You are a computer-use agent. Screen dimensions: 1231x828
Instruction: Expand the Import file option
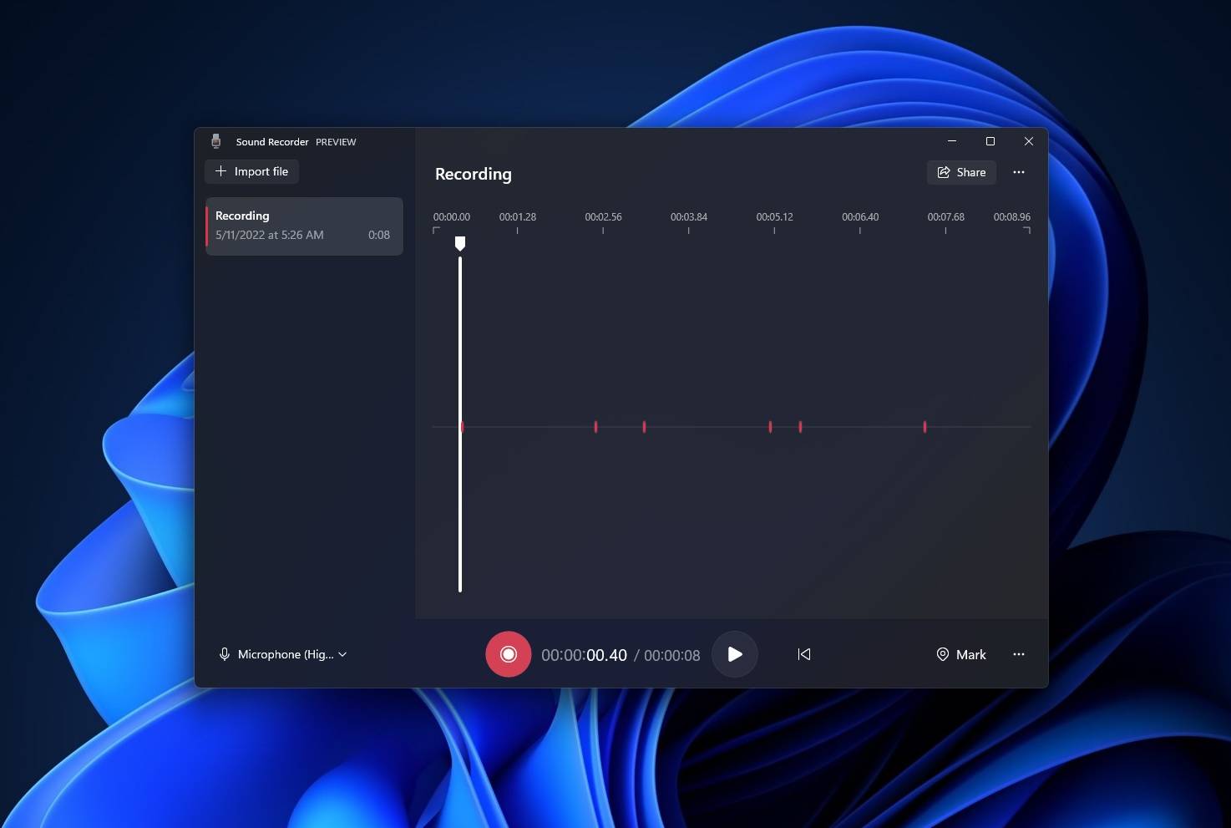click(251, 171)
